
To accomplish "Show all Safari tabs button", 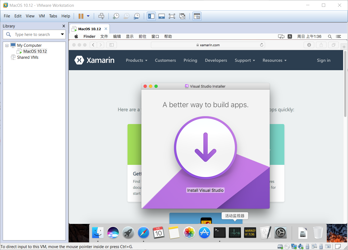I will tap(333, 45).
